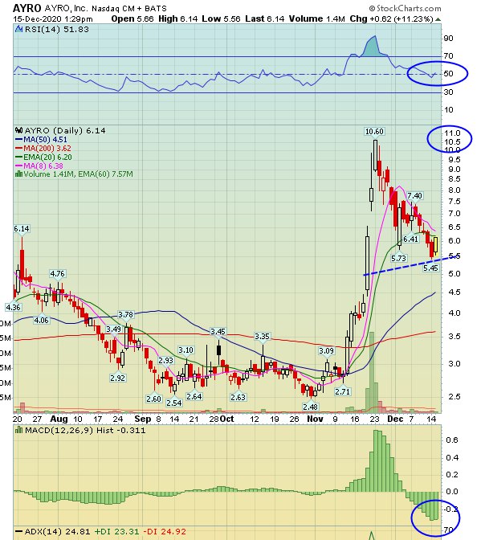Image resolution: width=485 pixels, height=540 pixels.
Task: Click the 2.71 price low label
Action: [342, 391]
